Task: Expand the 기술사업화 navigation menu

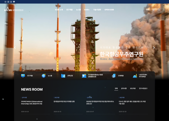Action: [97, 10]
